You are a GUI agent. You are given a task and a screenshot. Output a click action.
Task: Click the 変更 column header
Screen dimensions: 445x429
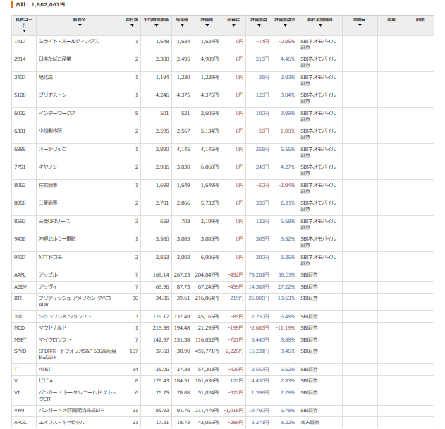tap(391, 20)
